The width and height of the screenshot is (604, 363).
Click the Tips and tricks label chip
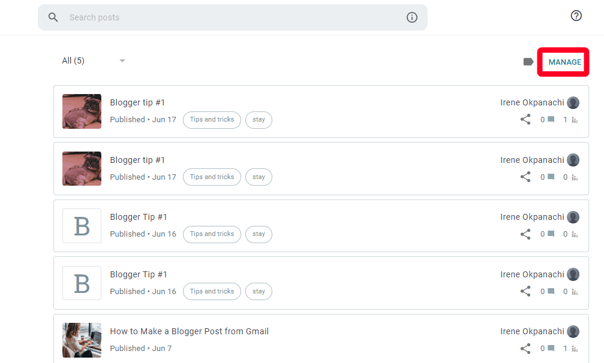click(x=212, y=120)
